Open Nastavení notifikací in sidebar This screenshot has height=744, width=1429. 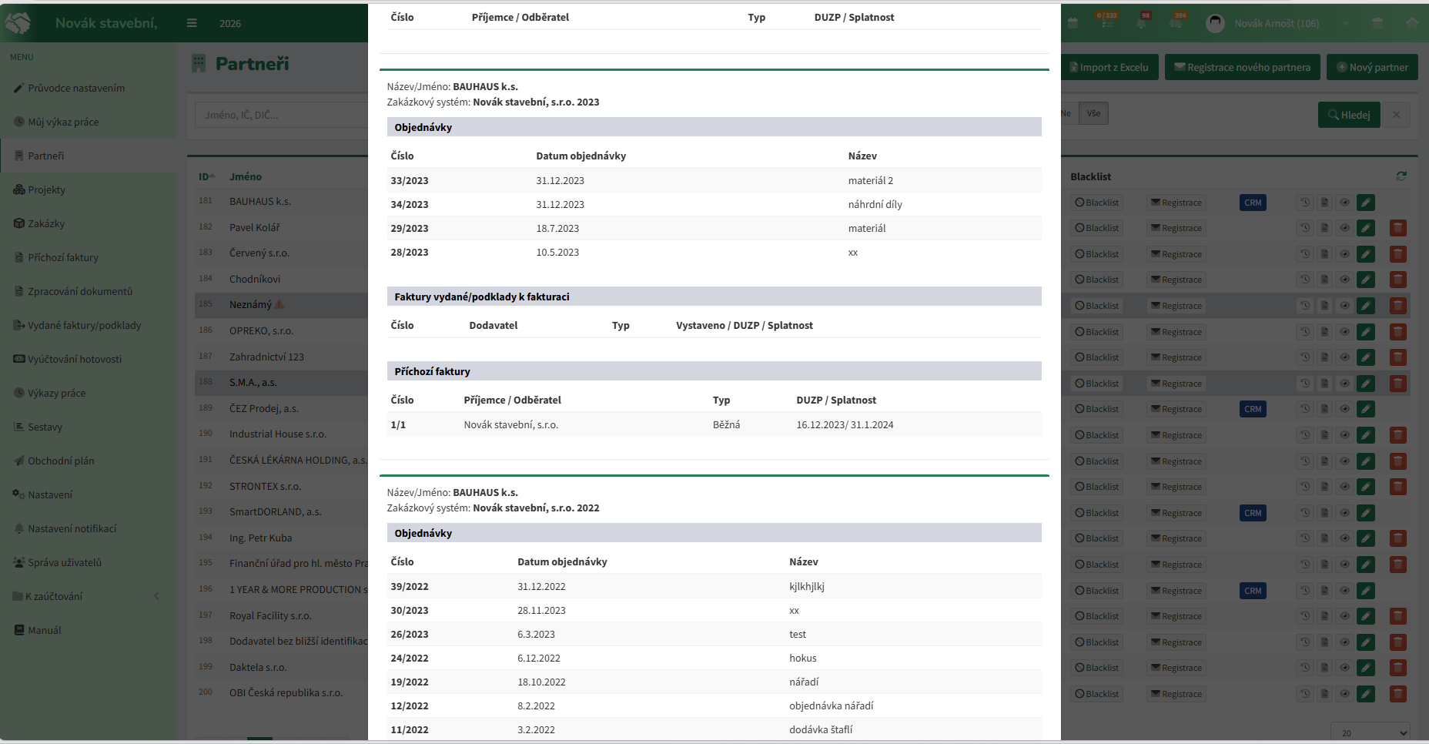point(72,528)
